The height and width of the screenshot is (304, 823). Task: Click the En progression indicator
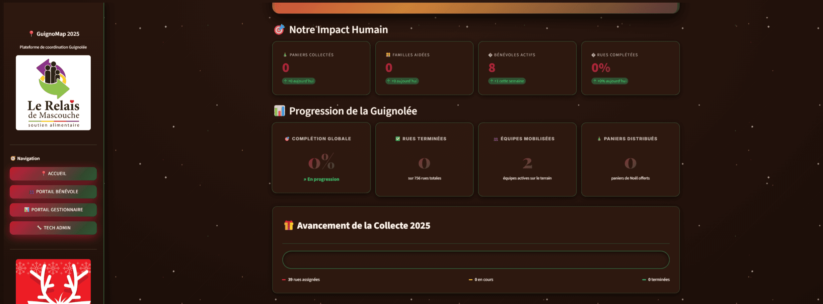(321, 179)
